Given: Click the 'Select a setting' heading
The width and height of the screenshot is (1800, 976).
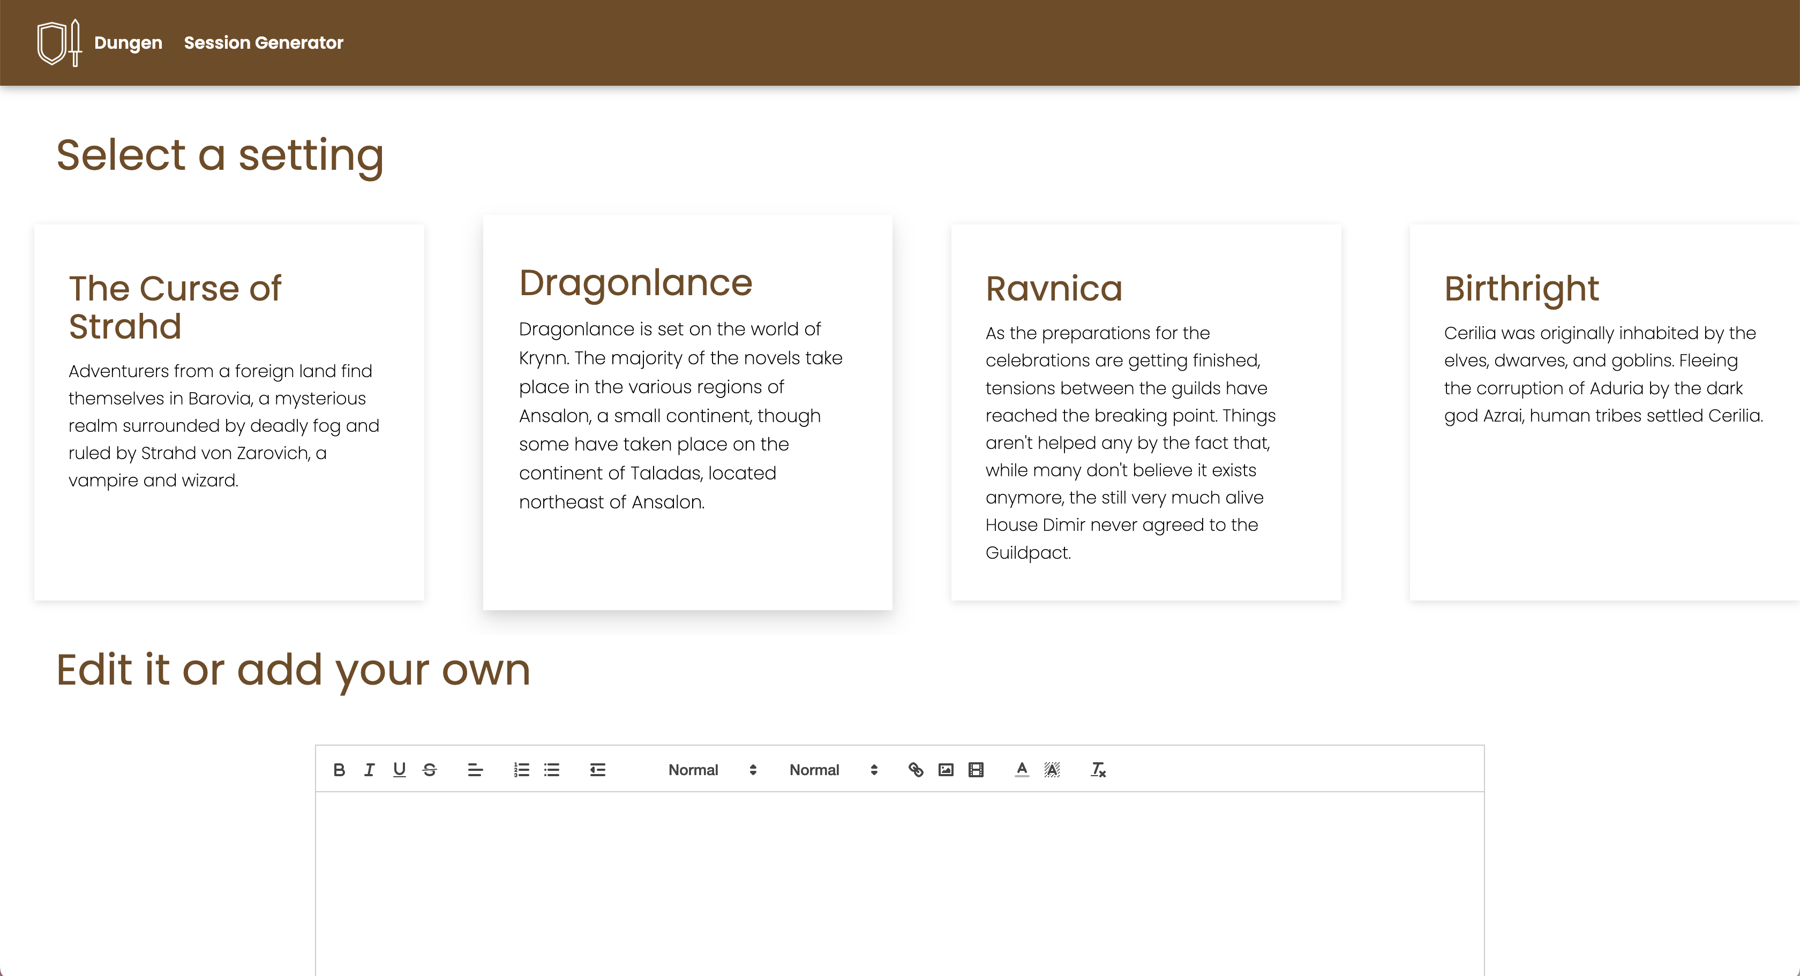Looking at the screenshot, I should (220, 155).
